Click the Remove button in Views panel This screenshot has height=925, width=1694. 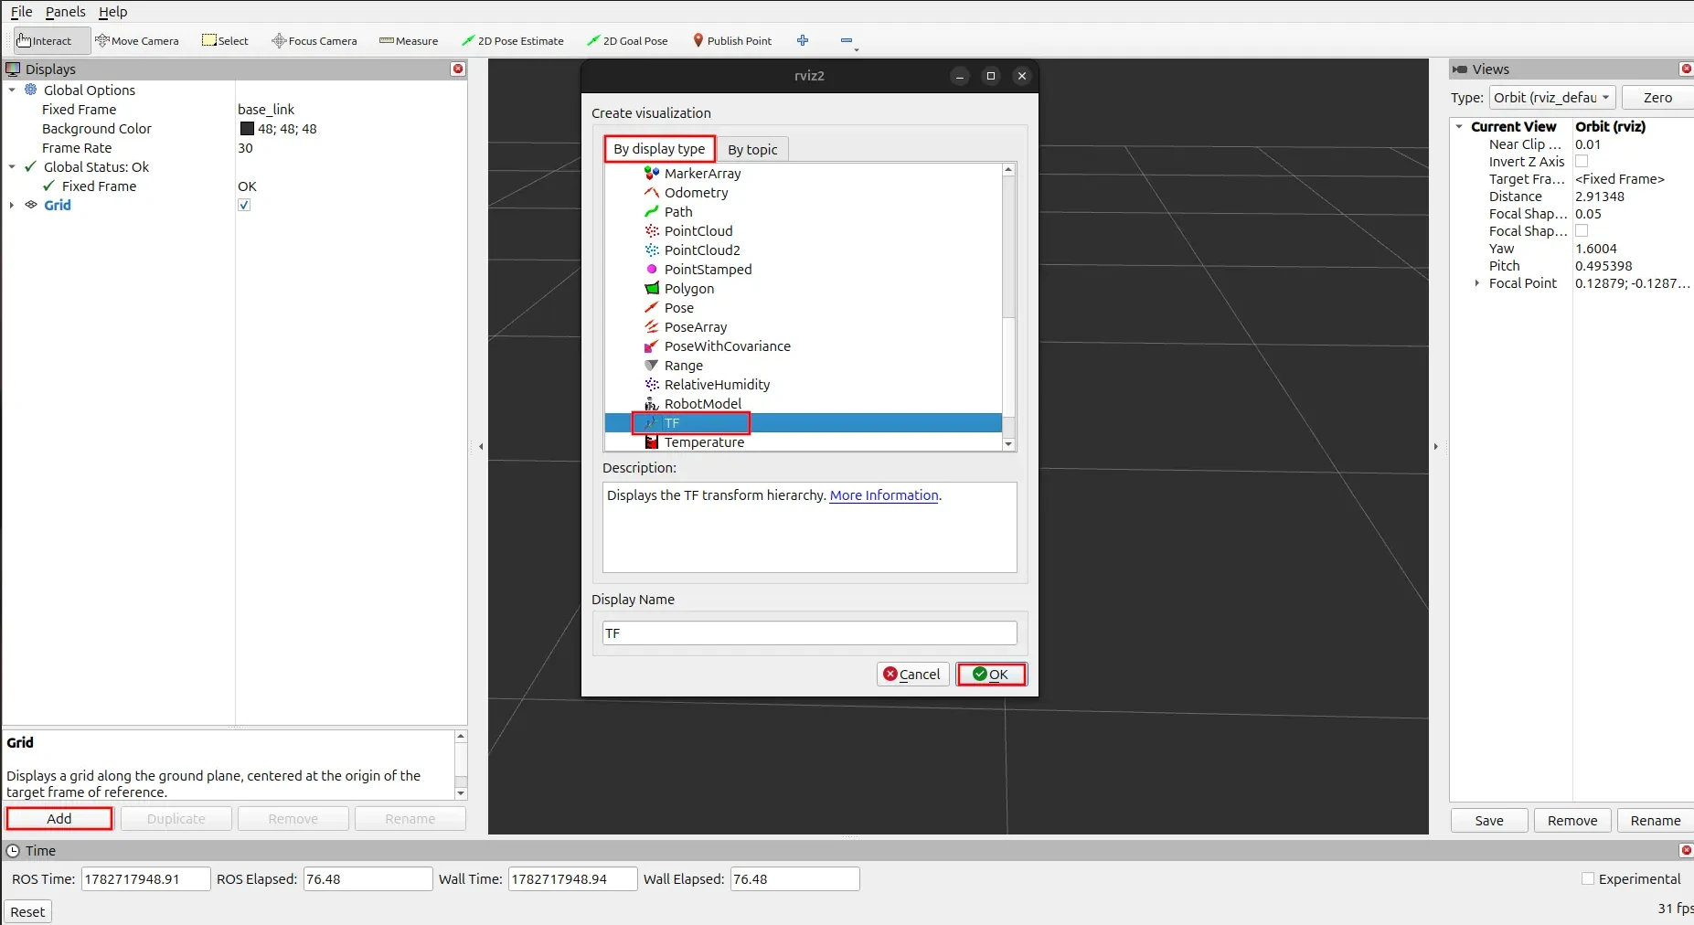tap(1572, 821)
